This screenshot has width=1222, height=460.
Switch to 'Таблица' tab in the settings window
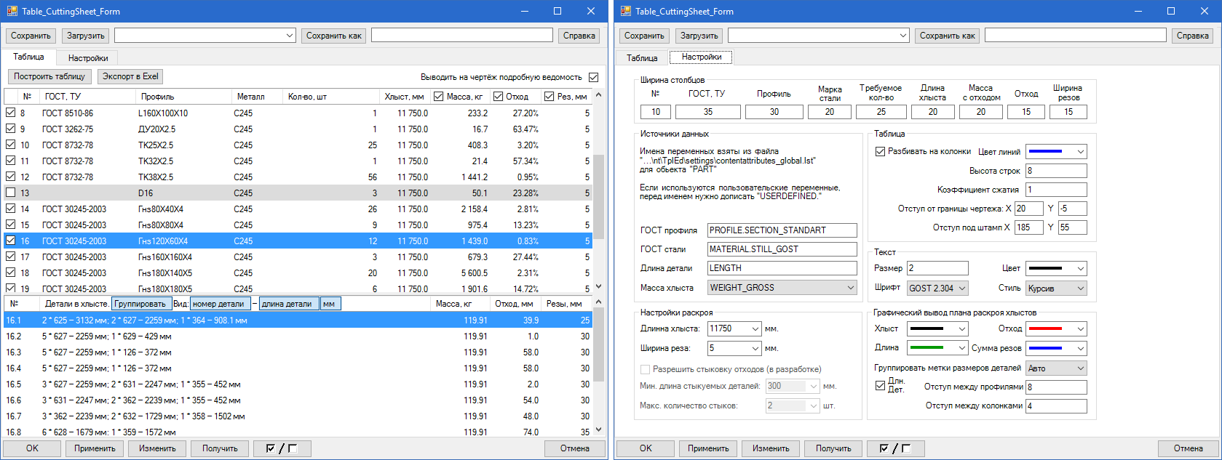click(642, 58)
